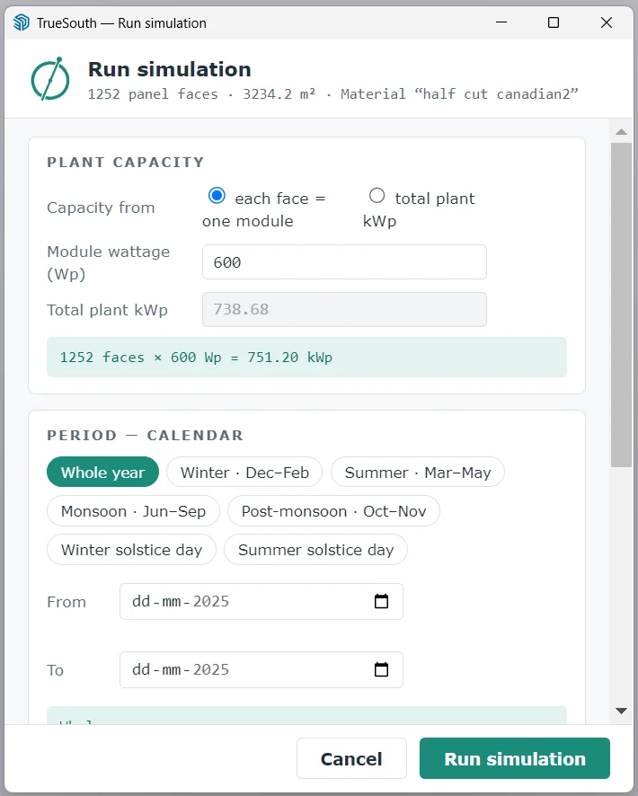Click the '1252 faces × 600 Wp' summary text

coord(196,358)
